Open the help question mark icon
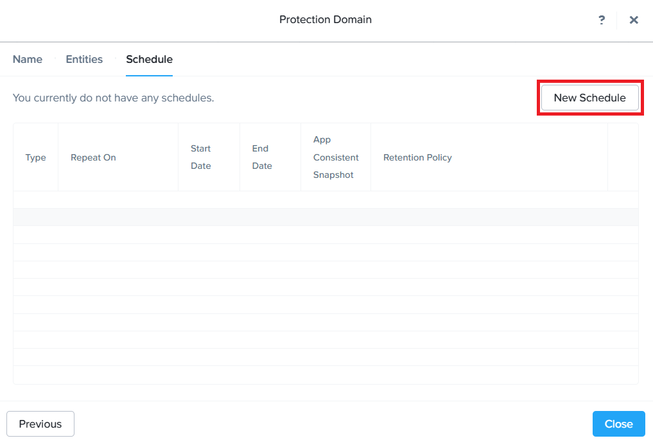The height and width of the screenshot is (445, 653). pyautogui.click(x=601, y=20)
